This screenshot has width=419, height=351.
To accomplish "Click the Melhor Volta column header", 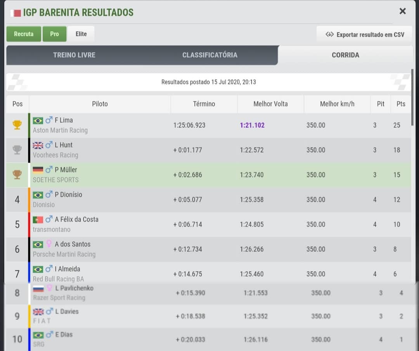I will click(270, 104).
